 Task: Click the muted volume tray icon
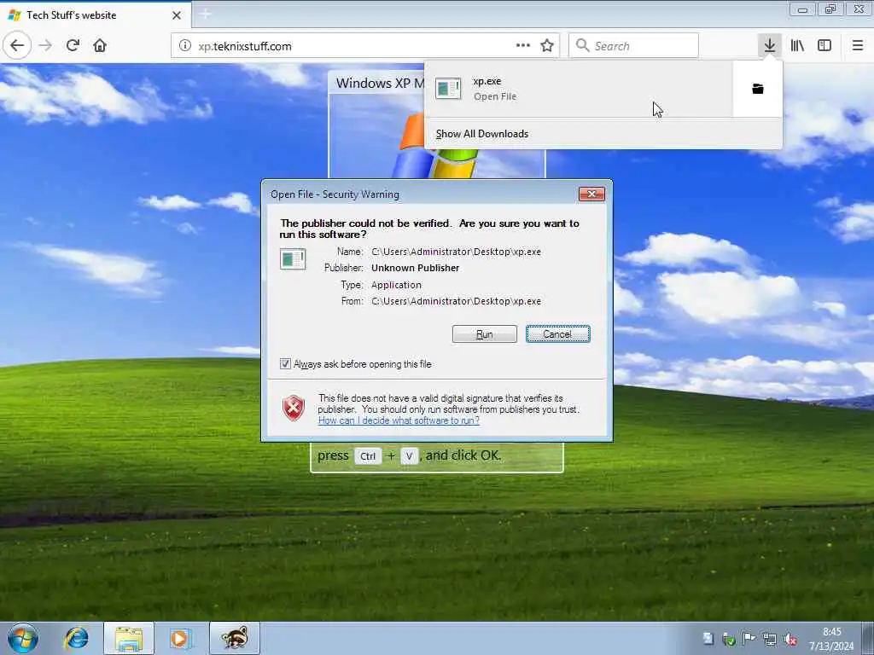click(790, 640)
